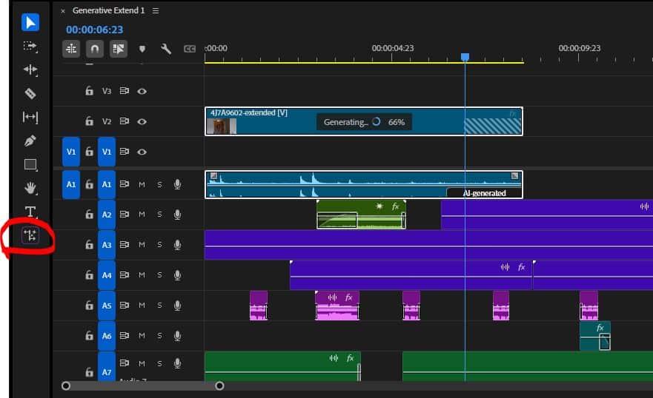
Task: Click the 00:00:04:23 ruler mark
Action: [x=393, y=48]
